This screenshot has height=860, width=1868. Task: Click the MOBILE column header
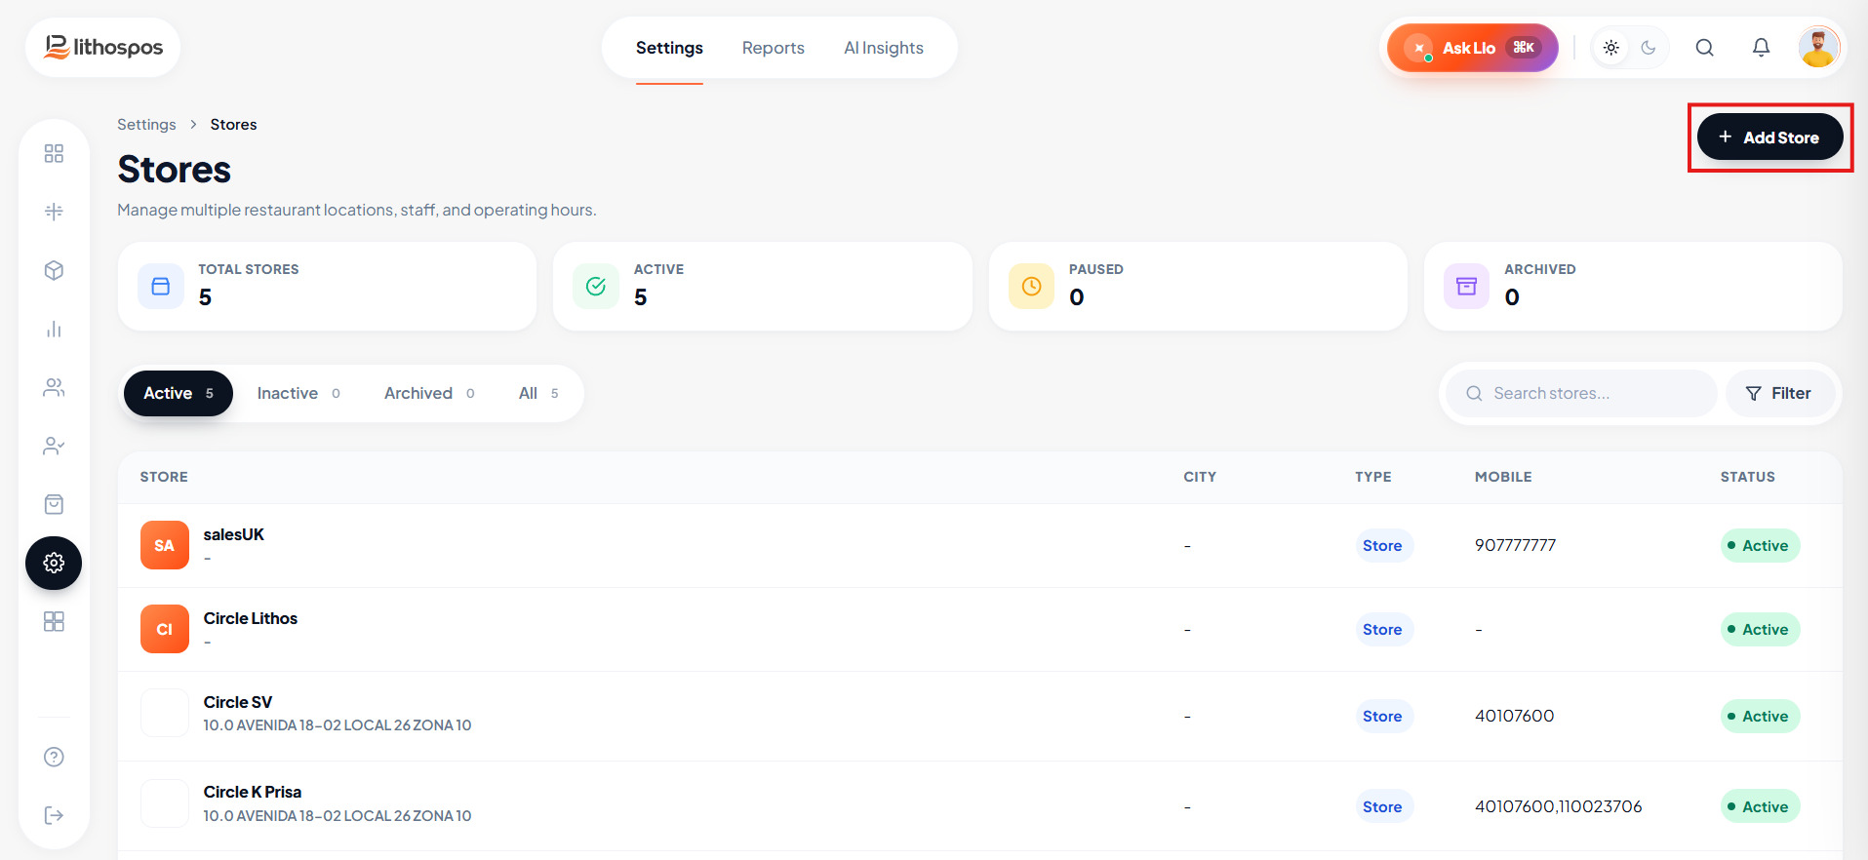pos(1503,477)
